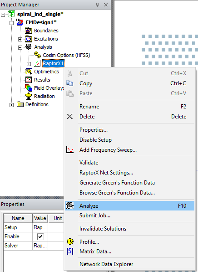Screen dimensions: 198x272
Task: Click the Results plot icon
Action: 29,80
